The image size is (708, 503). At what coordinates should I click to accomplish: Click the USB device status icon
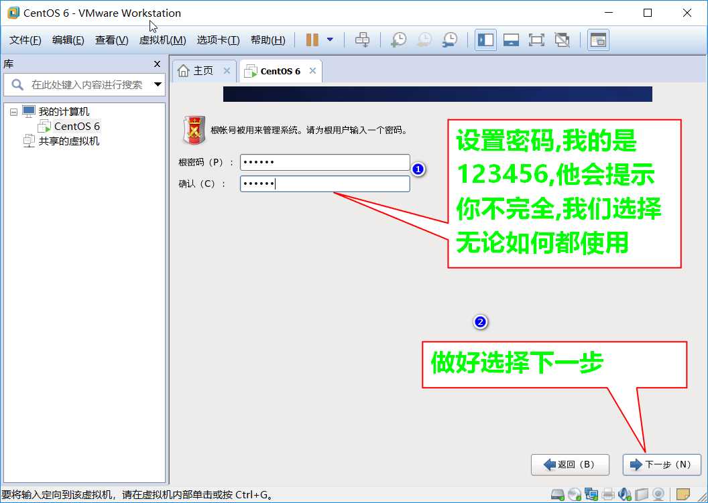[642, 494]
